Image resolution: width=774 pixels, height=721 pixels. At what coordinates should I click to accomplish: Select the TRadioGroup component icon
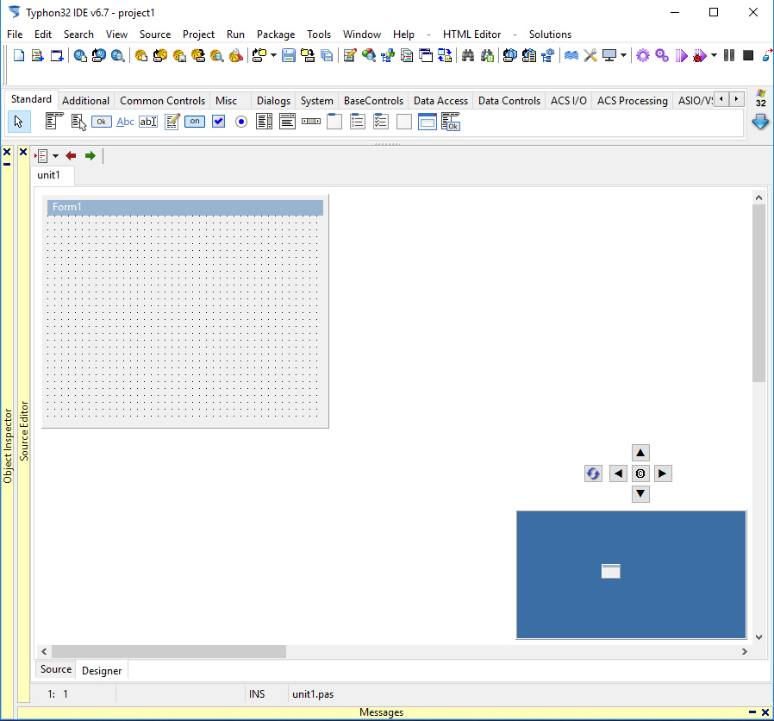pyautogui.click(x=358, y=122)
